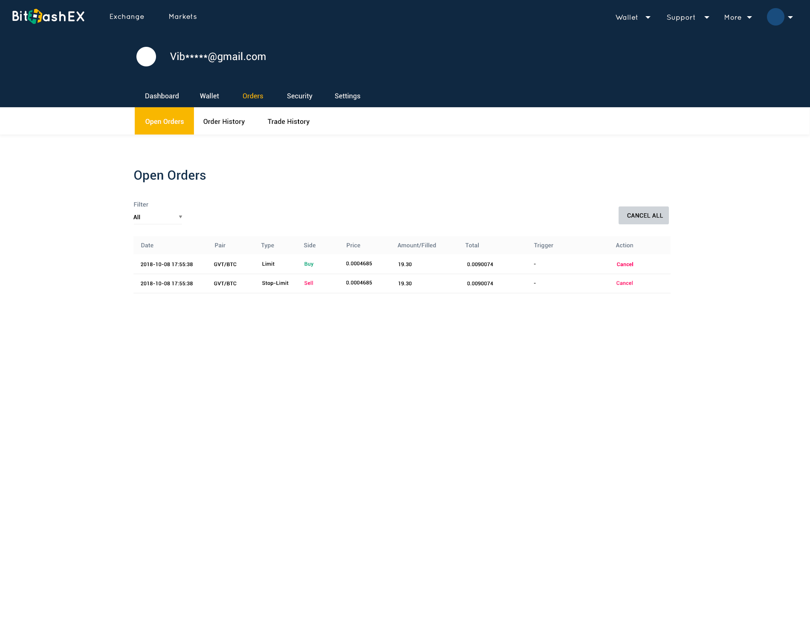Expand the account menu arrow beside avatar
The height and width of the screenshot is (630, 810).
pyautogui.click(x=790, y=17)
